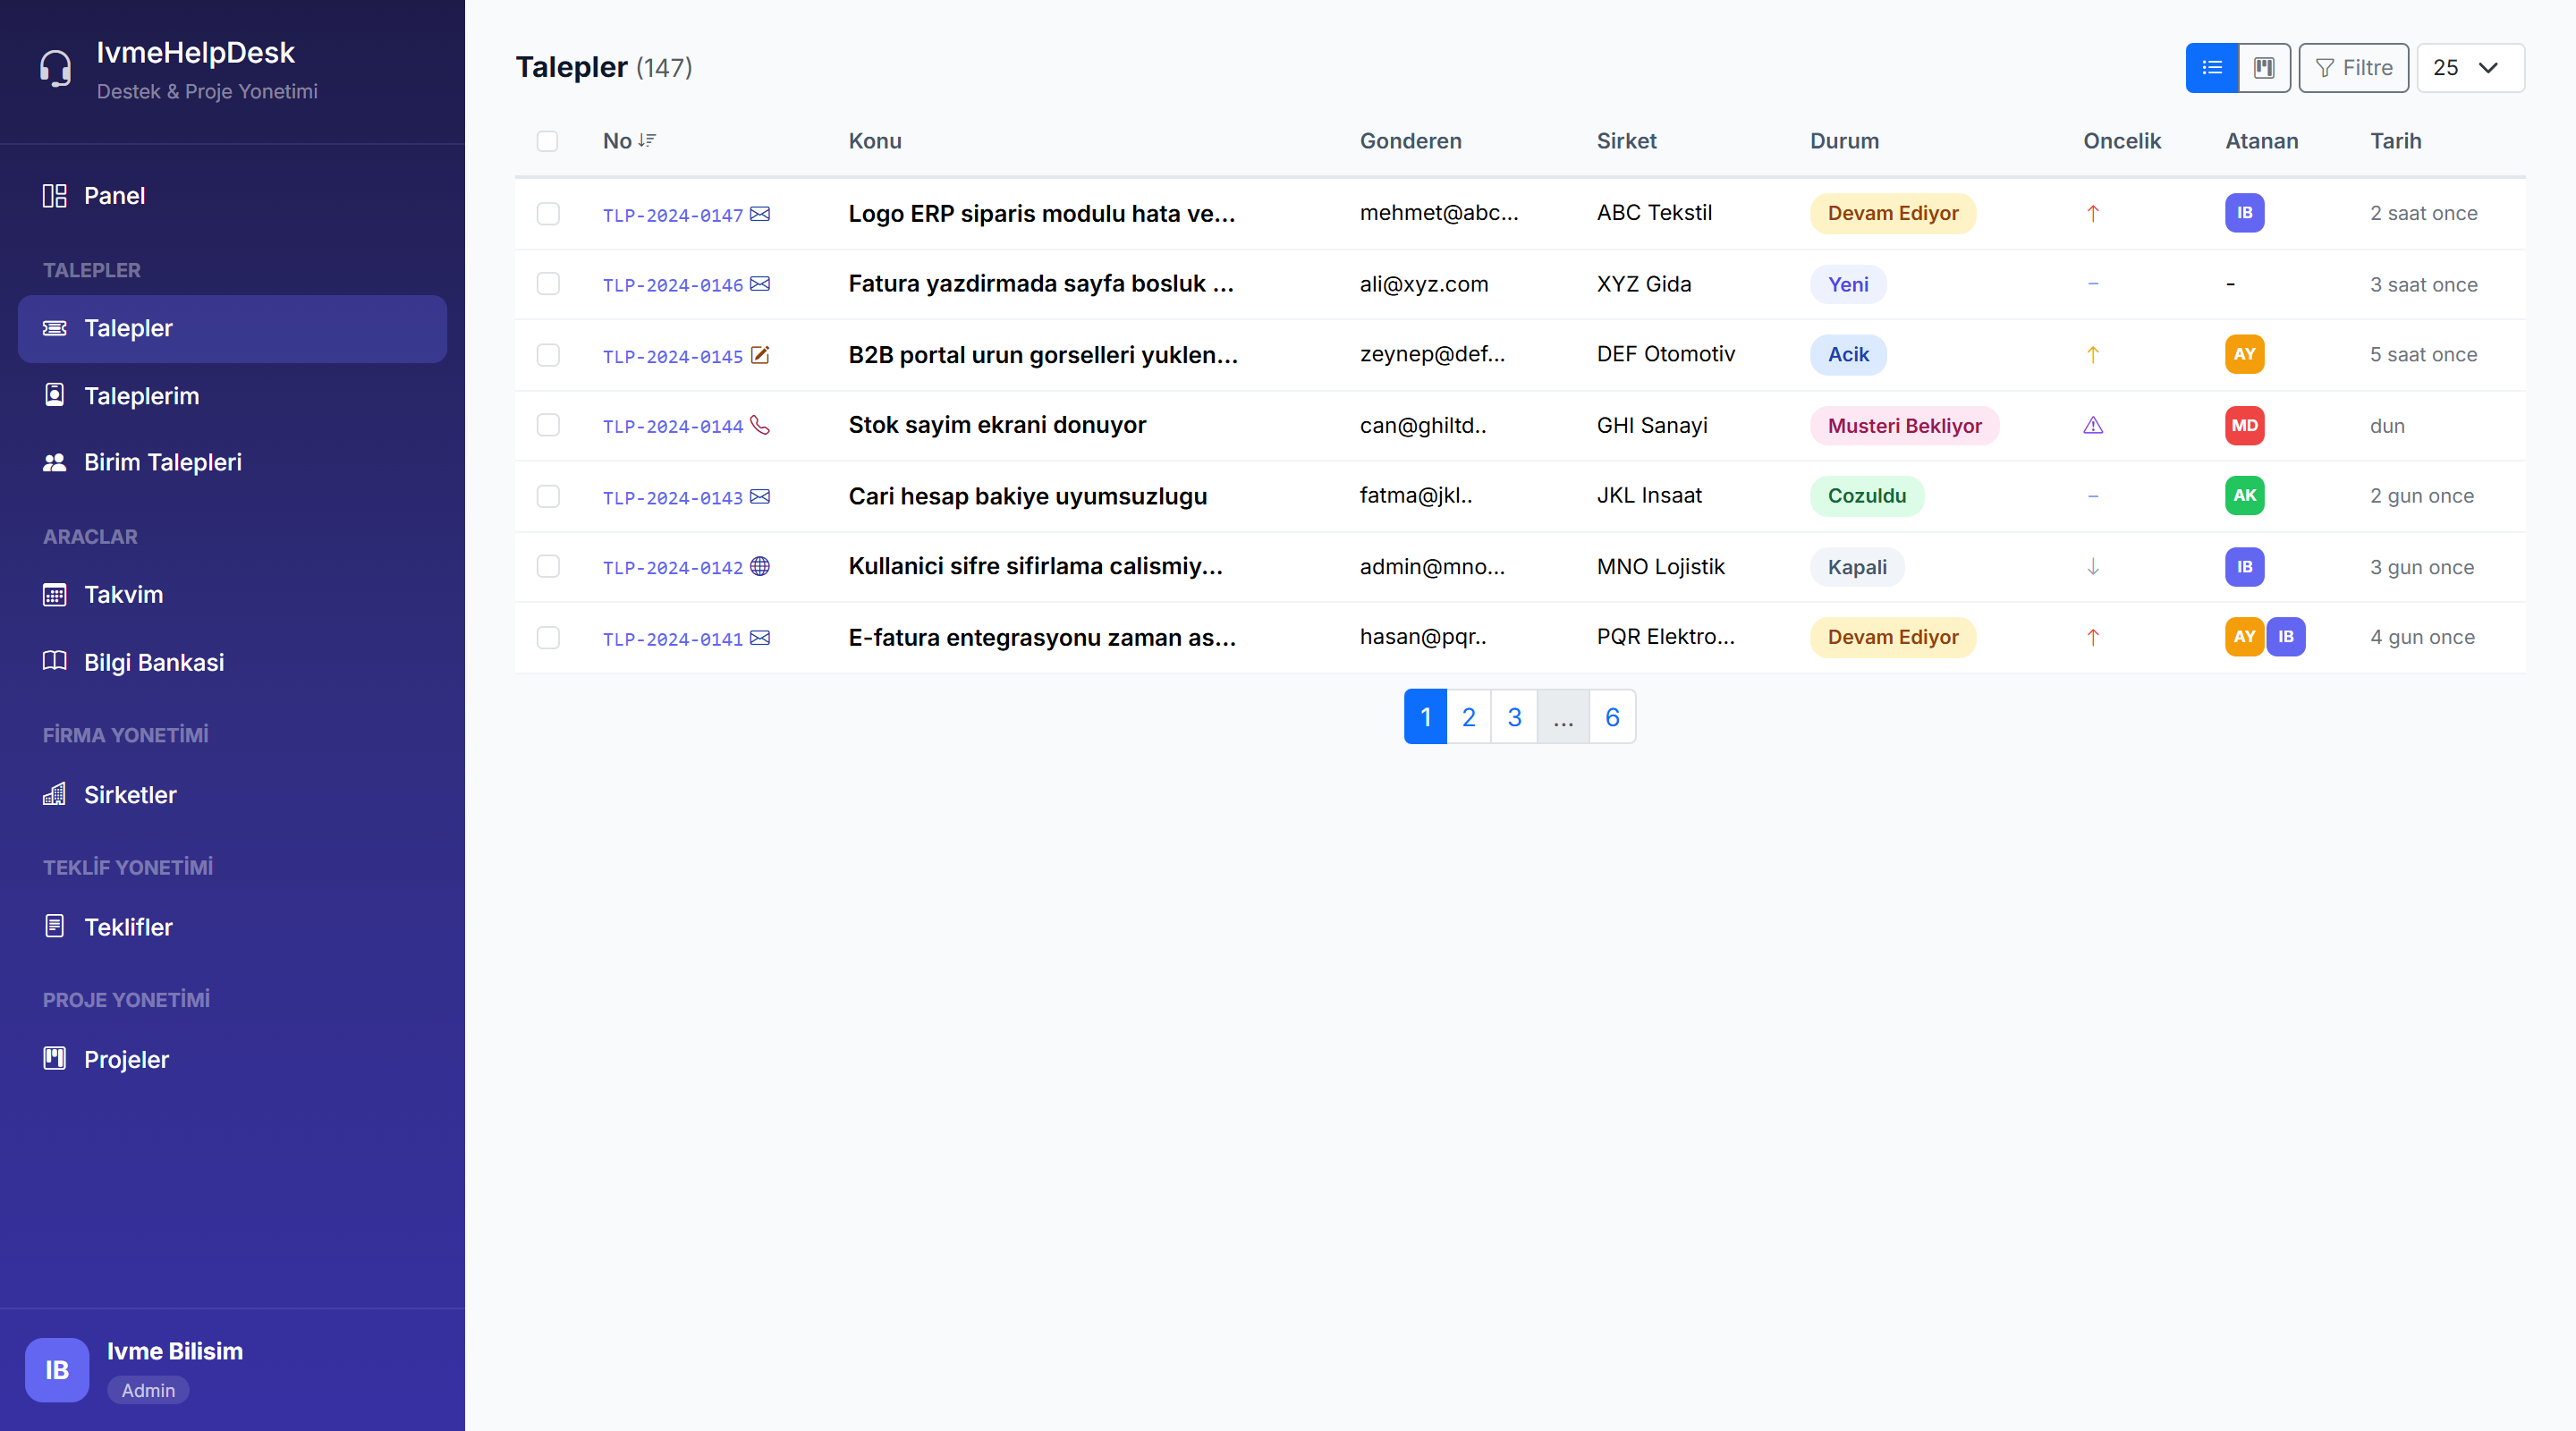Open the Filtre filter panel
The image size is (2576, 1431).
(x=2353, y=67)
